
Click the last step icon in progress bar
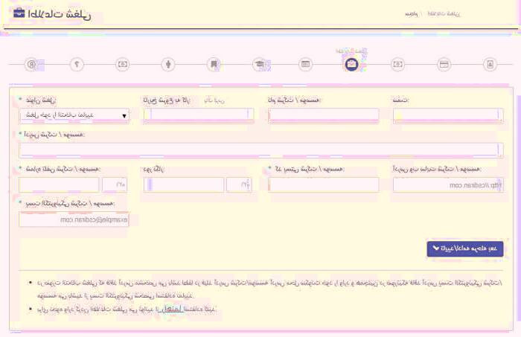point(490,64)
